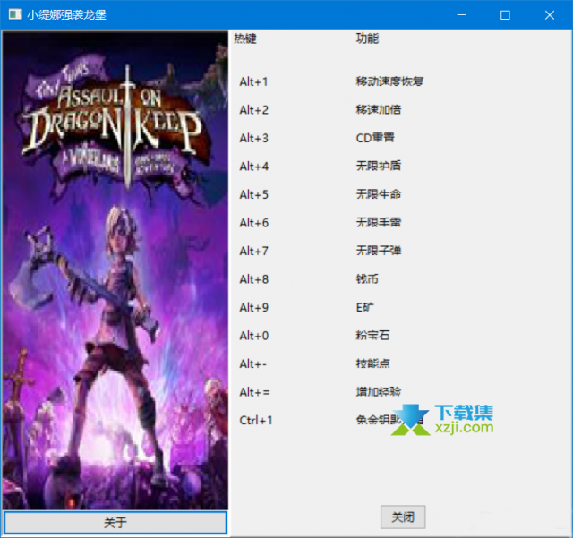Click the 功能 column header

pos(367,38)
